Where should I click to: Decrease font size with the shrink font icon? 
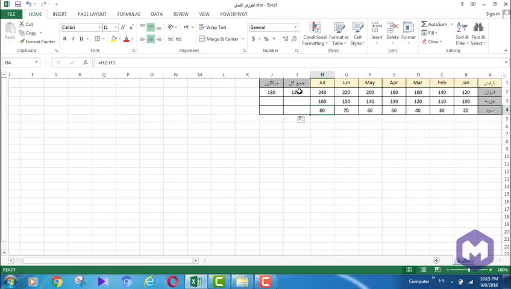(131, 27)
